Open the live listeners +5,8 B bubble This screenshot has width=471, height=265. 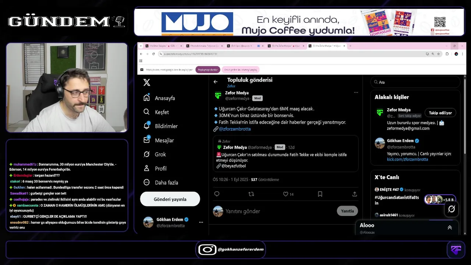(x=440, y=199)
